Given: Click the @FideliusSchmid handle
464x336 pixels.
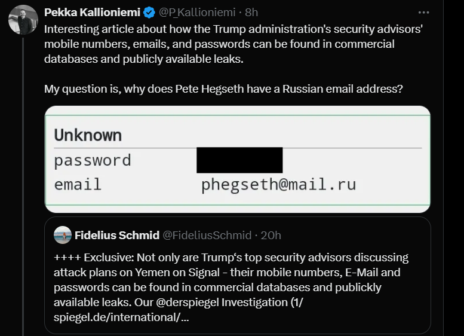Looking at the screenshot, I should point(207,235).
